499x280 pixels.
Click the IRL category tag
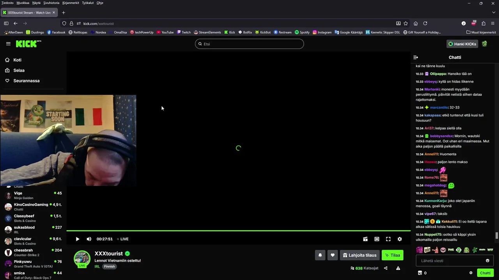pyautogui.click(x=97, y=266)
